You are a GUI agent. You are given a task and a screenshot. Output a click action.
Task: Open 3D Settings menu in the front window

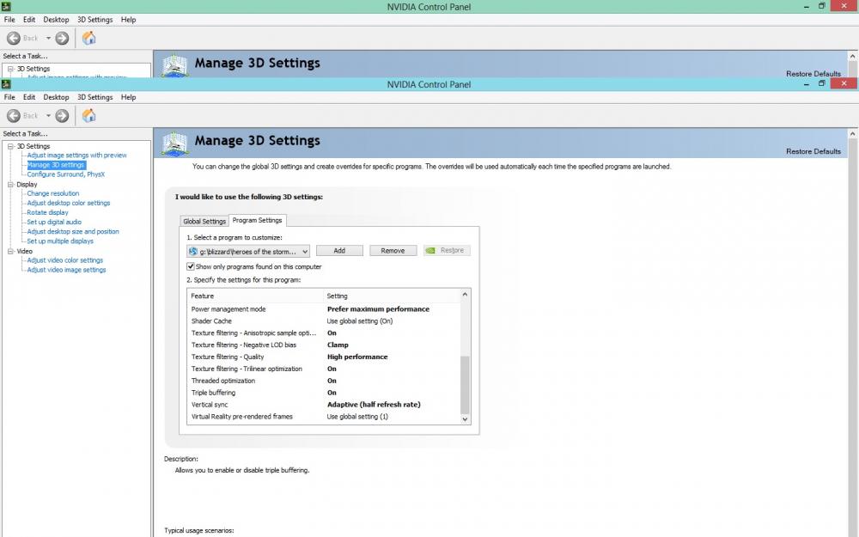pos(94,97)
